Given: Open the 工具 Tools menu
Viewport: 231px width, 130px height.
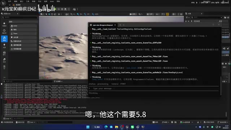Looking at the screenshot, I should 28,1.
